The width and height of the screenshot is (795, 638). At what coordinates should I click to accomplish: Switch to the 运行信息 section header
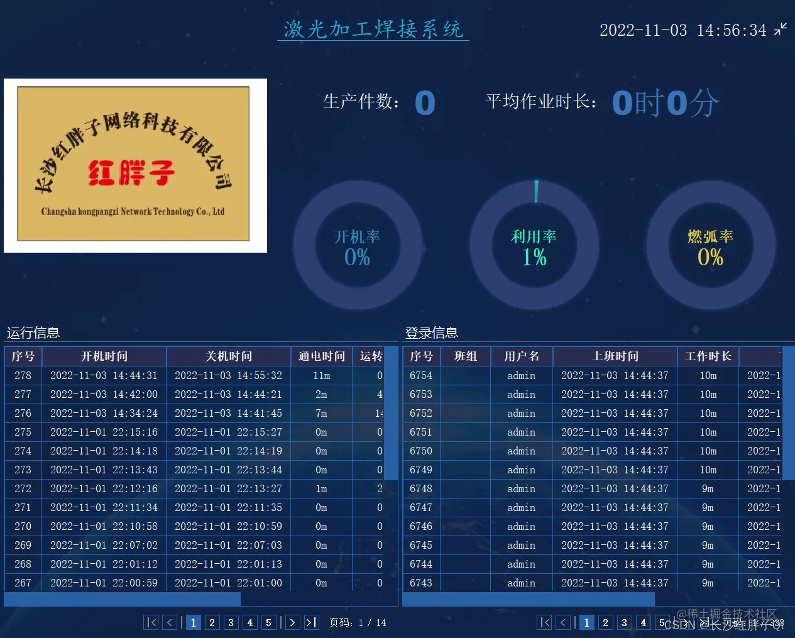(x=32, y=333)
